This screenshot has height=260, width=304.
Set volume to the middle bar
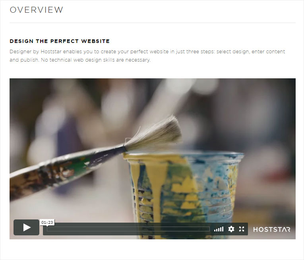click(x=219, y=230)
